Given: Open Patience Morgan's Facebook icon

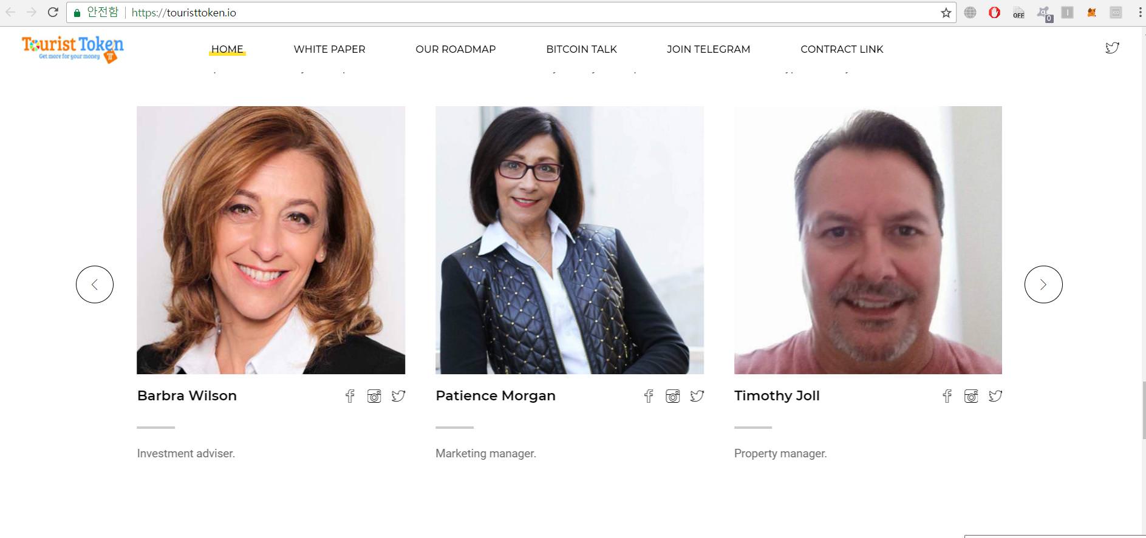Looking at the screenshot, I should pos(649,396).
